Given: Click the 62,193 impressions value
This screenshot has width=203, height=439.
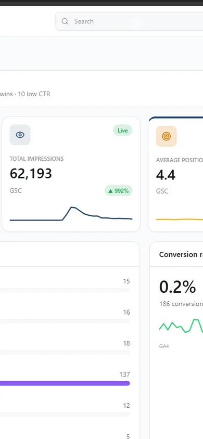Looking at the screenshot, I should pos(31,174).
